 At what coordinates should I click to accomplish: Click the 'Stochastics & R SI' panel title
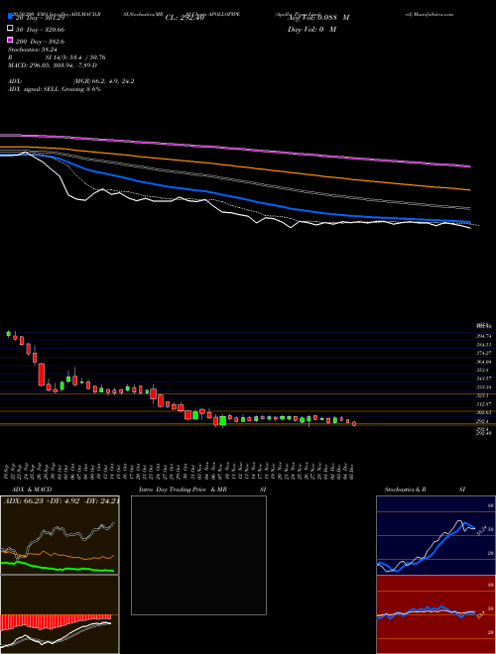[x=425, y=490]
